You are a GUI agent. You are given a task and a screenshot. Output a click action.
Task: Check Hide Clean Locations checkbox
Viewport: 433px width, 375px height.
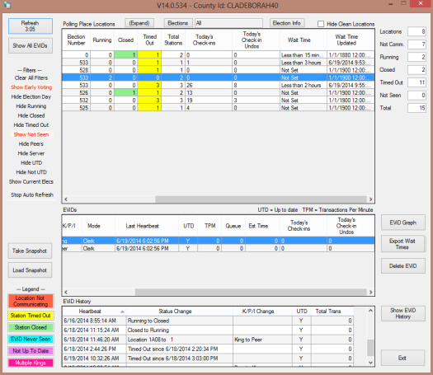pos(321,24)
